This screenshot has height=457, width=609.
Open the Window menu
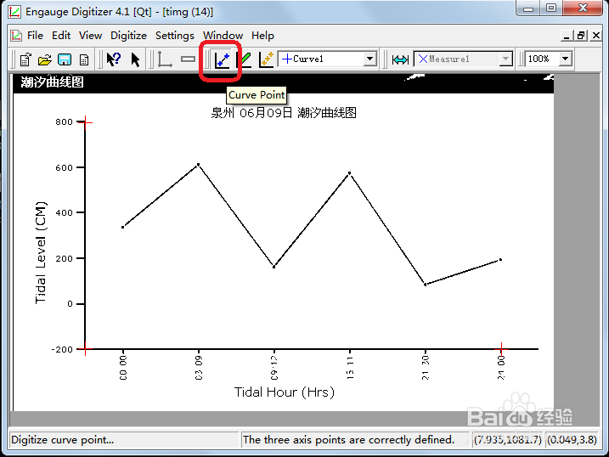(x=223, y=36)
